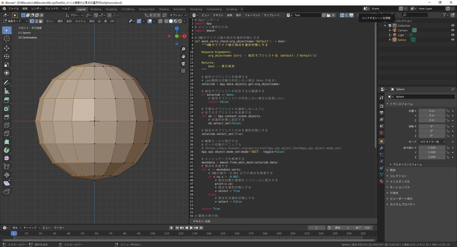Select the Move tool in the viewport toolbar
This screenshot has width=457, height=247.
(6, 48)
